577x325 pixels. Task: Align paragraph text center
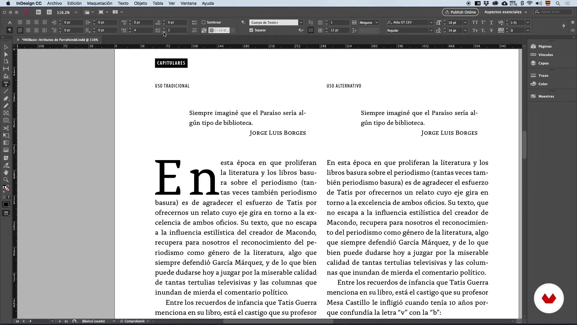coord(28,22)
